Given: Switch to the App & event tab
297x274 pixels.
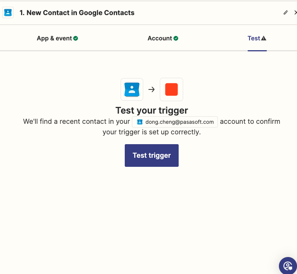Looking at the screenshot, I should pyautogui.click(x=54, y=38).
